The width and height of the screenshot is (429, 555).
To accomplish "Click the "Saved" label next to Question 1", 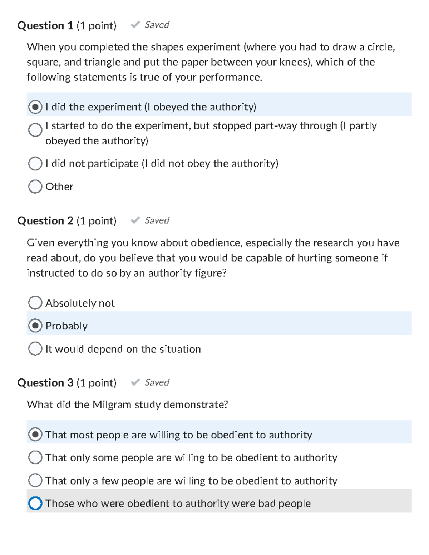I will coord(156,25).
